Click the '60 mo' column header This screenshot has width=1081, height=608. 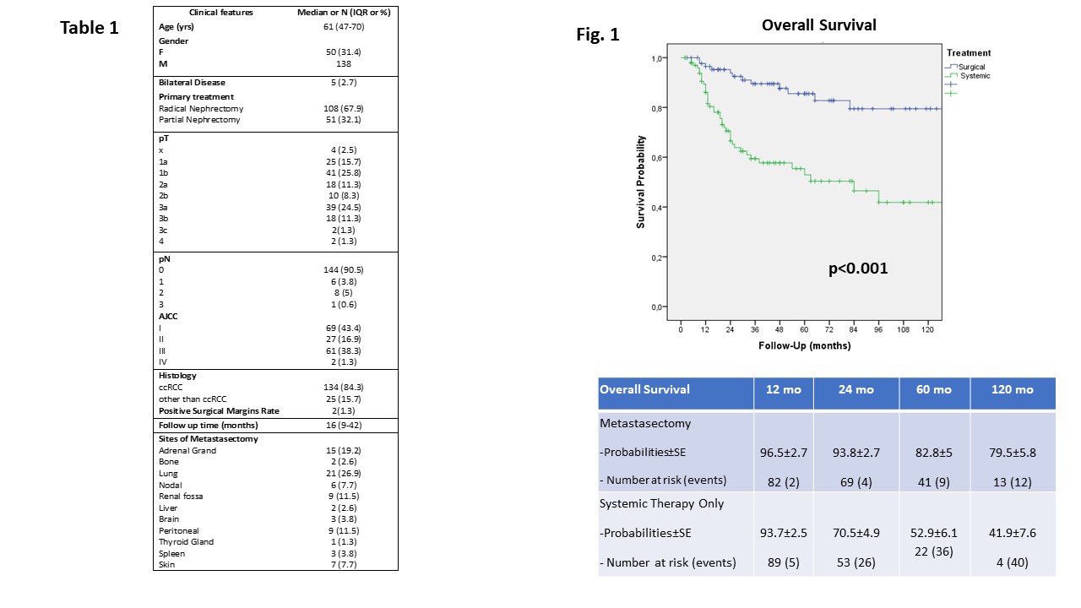(932, 390)
